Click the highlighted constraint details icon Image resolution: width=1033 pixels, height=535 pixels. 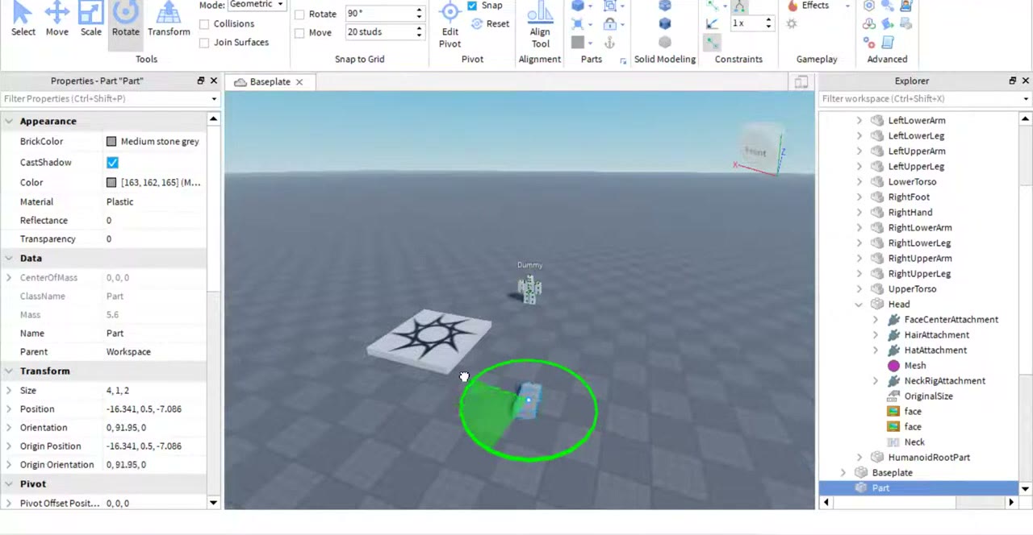coord(712,42)
